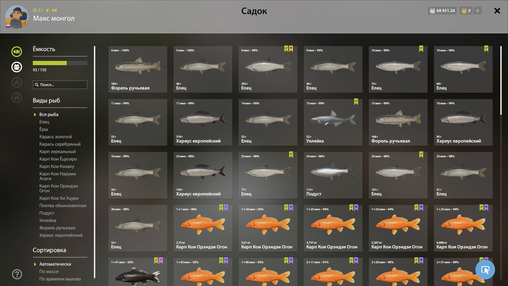Select Вся рыба species filter
This screenshot has height=286, width=508.
point(49,114)
